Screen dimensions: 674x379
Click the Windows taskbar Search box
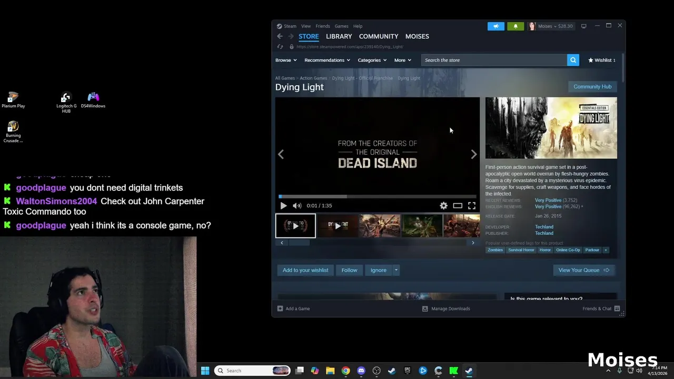click(252, 371)
